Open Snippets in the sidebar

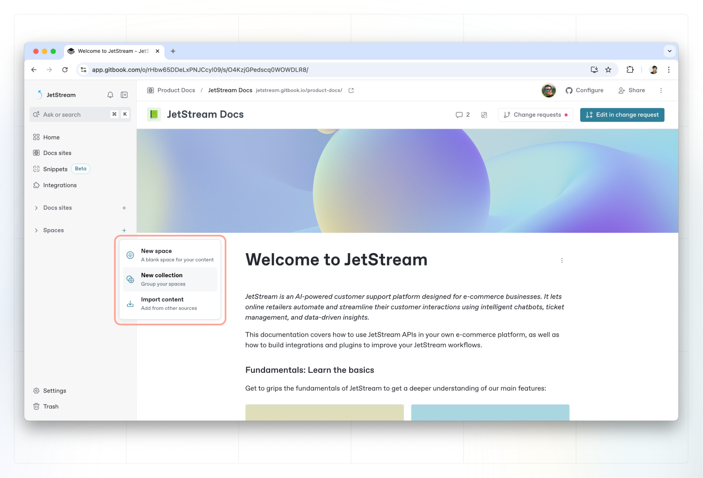pyautogui.click(x=55, y=169)
